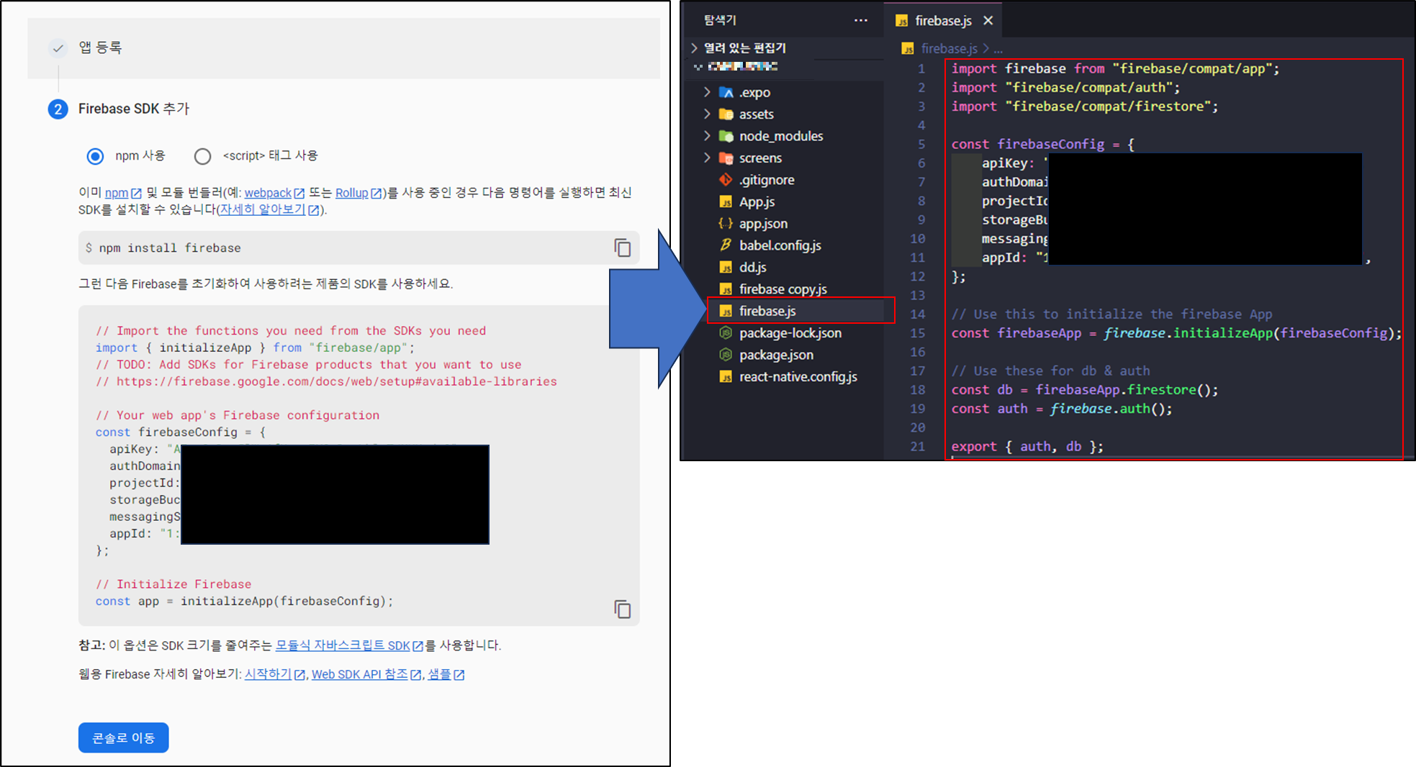The height and width of the screenshot is (767, 1416).
Task: Click the package-lock.json Node icon
Action: (726, 332)
